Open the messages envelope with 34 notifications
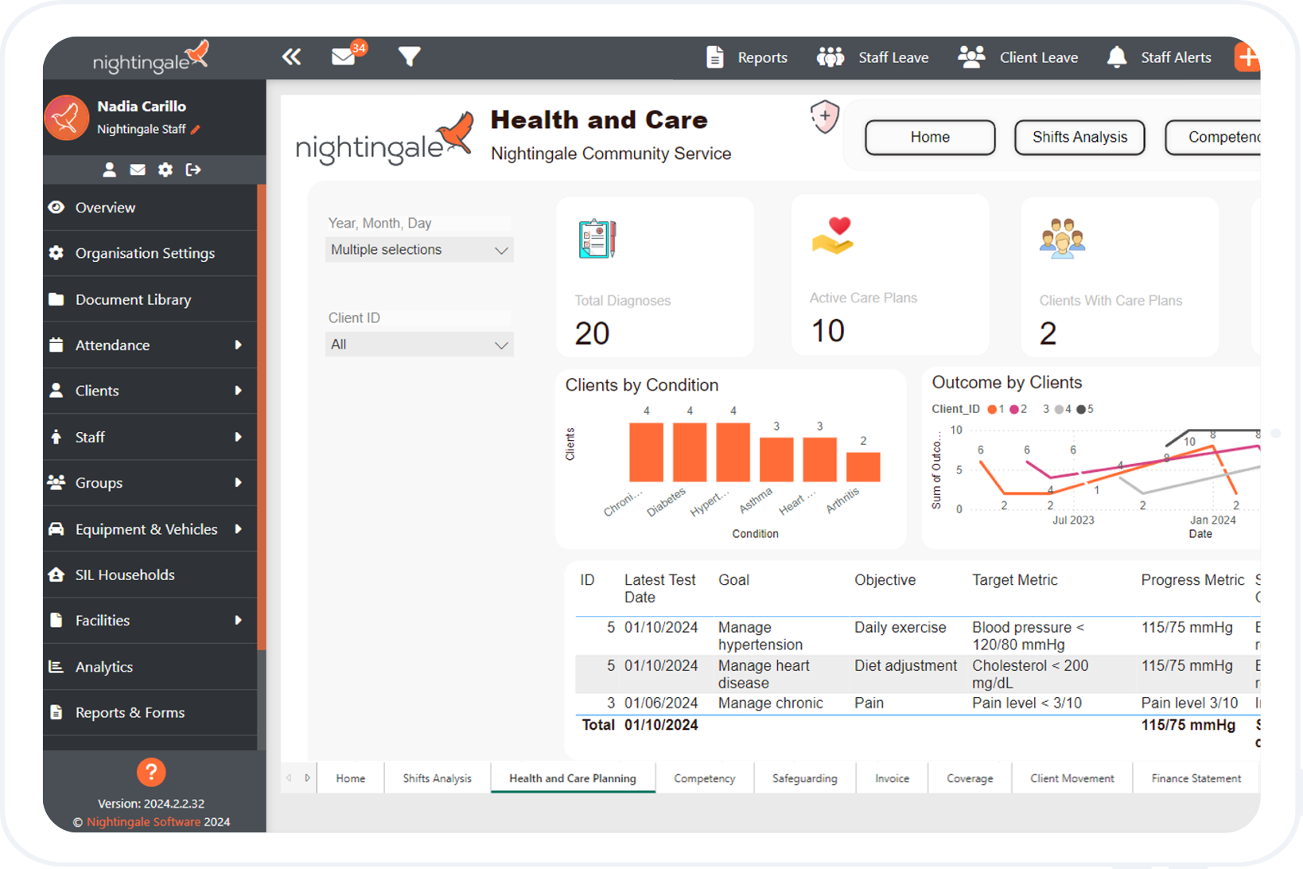This screenshot has width=1303, height=869. point(344,56)
